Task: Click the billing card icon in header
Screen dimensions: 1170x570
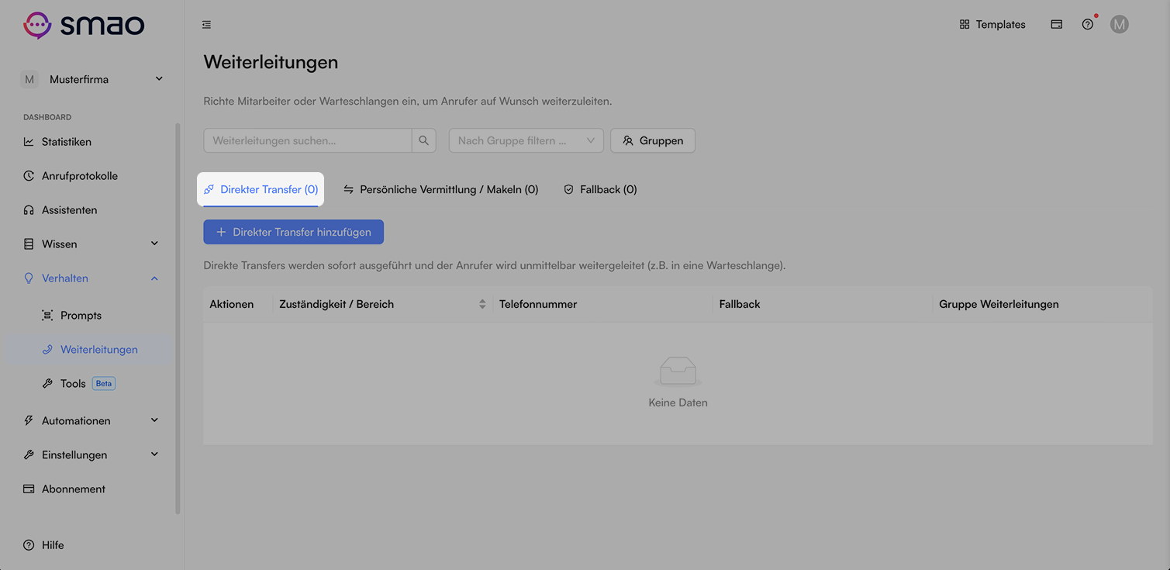Action: point(1056,25)
